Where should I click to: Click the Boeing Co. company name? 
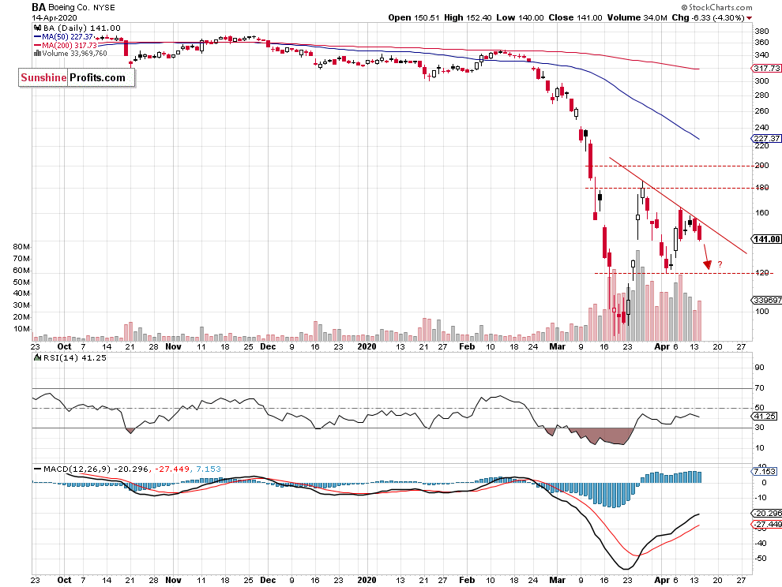coord(69,7)
